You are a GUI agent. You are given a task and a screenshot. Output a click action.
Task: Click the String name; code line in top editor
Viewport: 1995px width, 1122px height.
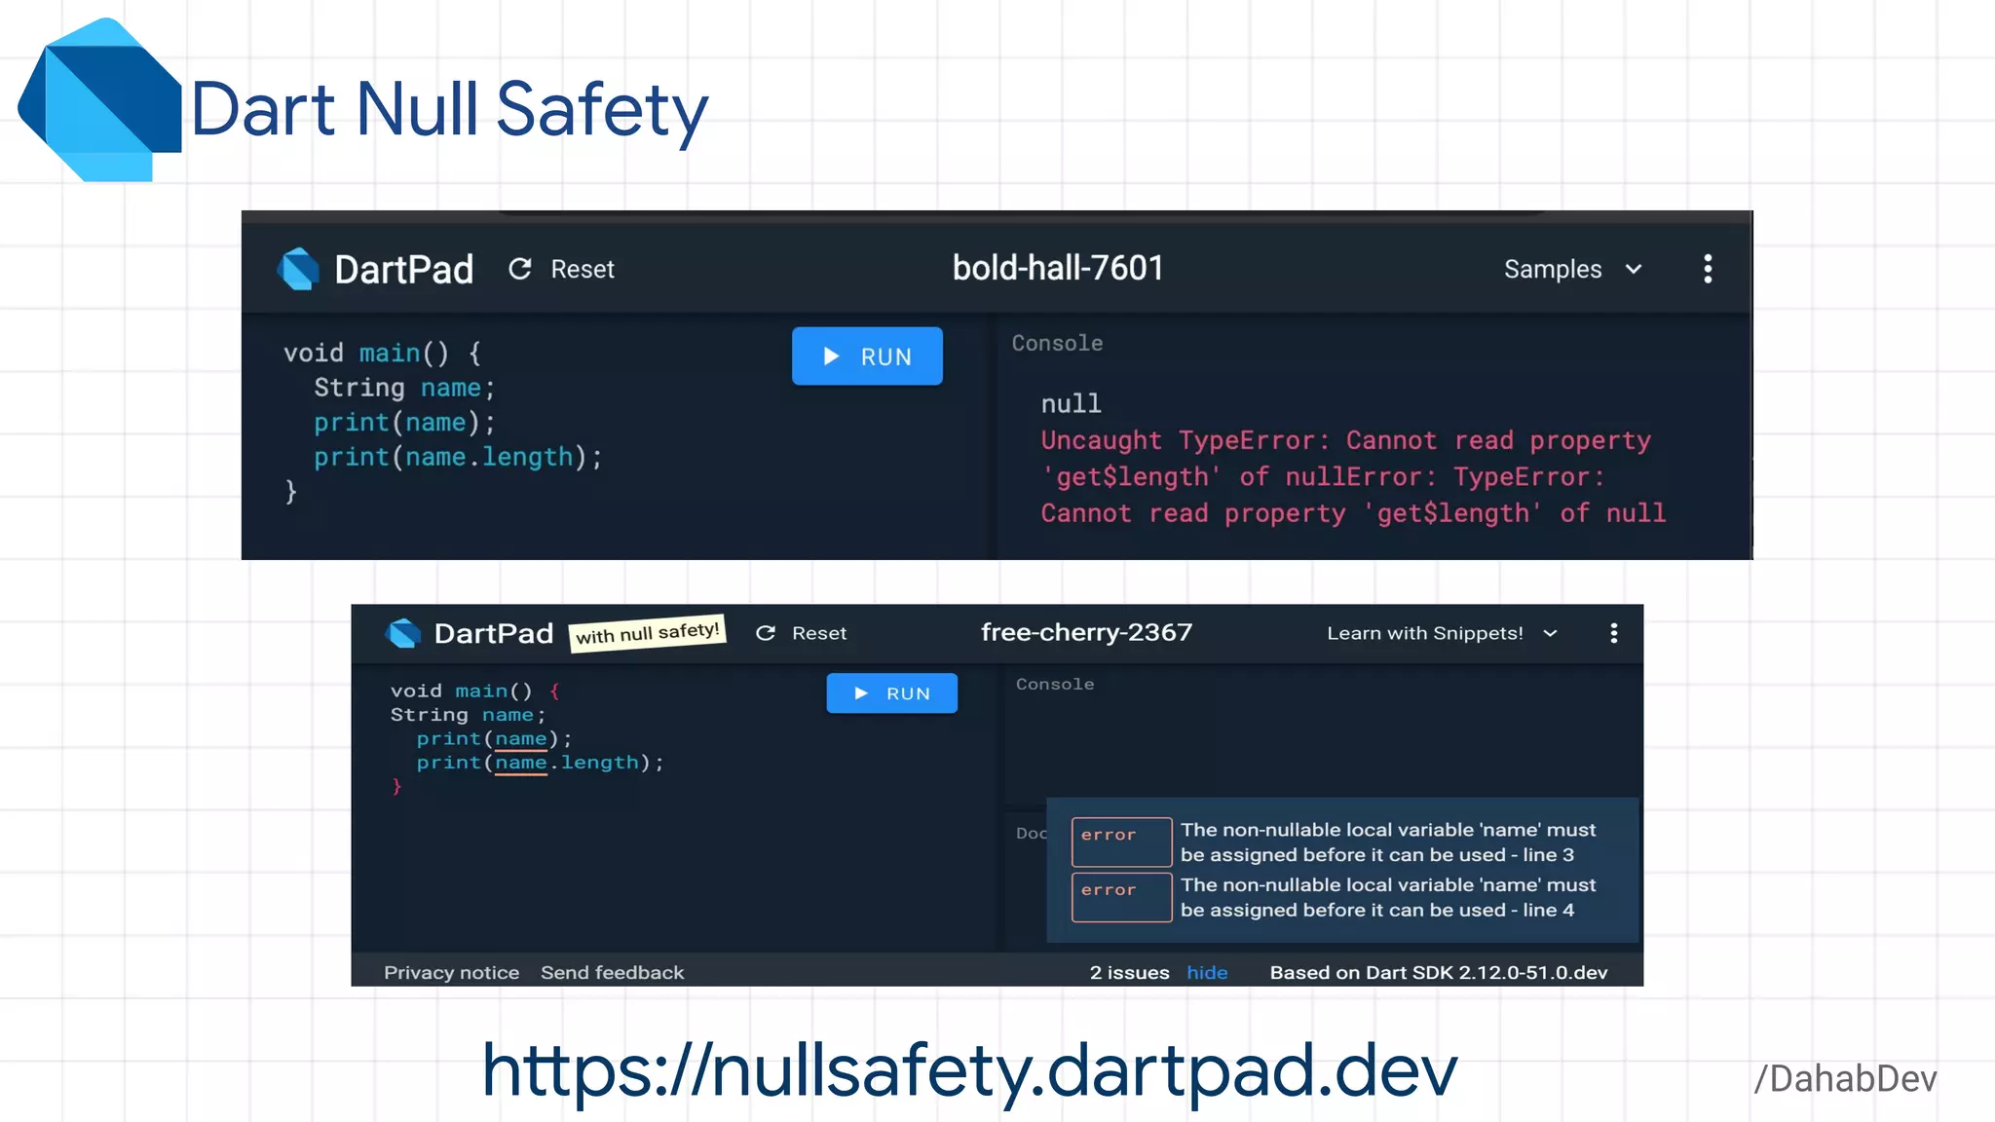pyautogui.click(x=404, y=388)
